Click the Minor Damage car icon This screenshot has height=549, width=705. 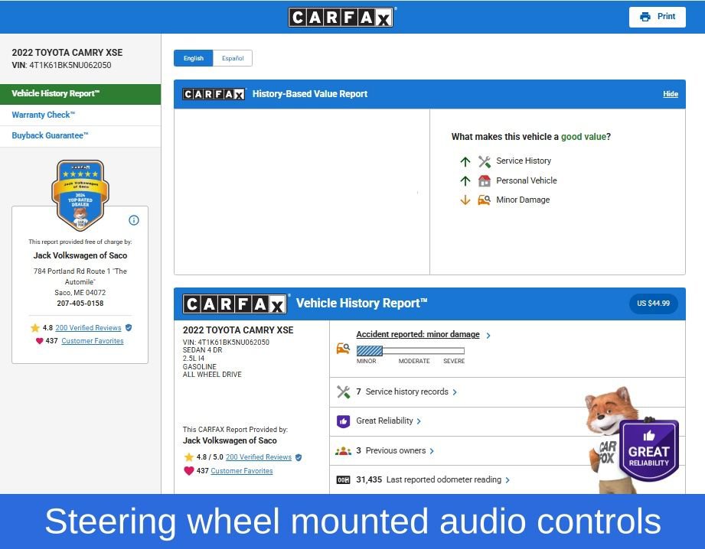pyautogui.click(x=484, y=200)
